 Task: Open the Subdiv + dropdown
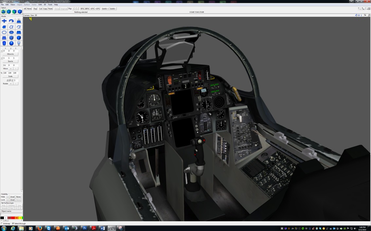click(105, 8)
